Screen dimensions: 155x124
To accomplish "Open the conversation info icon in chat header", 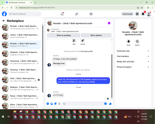I will tap(109, 23).
